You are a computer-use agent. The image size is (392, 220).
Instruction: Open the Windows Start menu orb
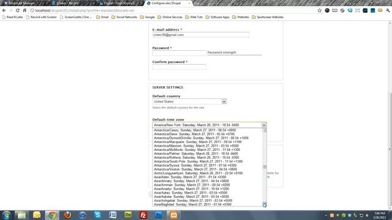7,215
